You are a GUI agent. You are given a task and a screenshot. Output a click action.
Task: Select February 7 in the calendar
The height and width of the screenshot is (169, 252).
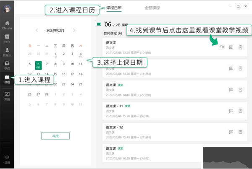[47, 64]
